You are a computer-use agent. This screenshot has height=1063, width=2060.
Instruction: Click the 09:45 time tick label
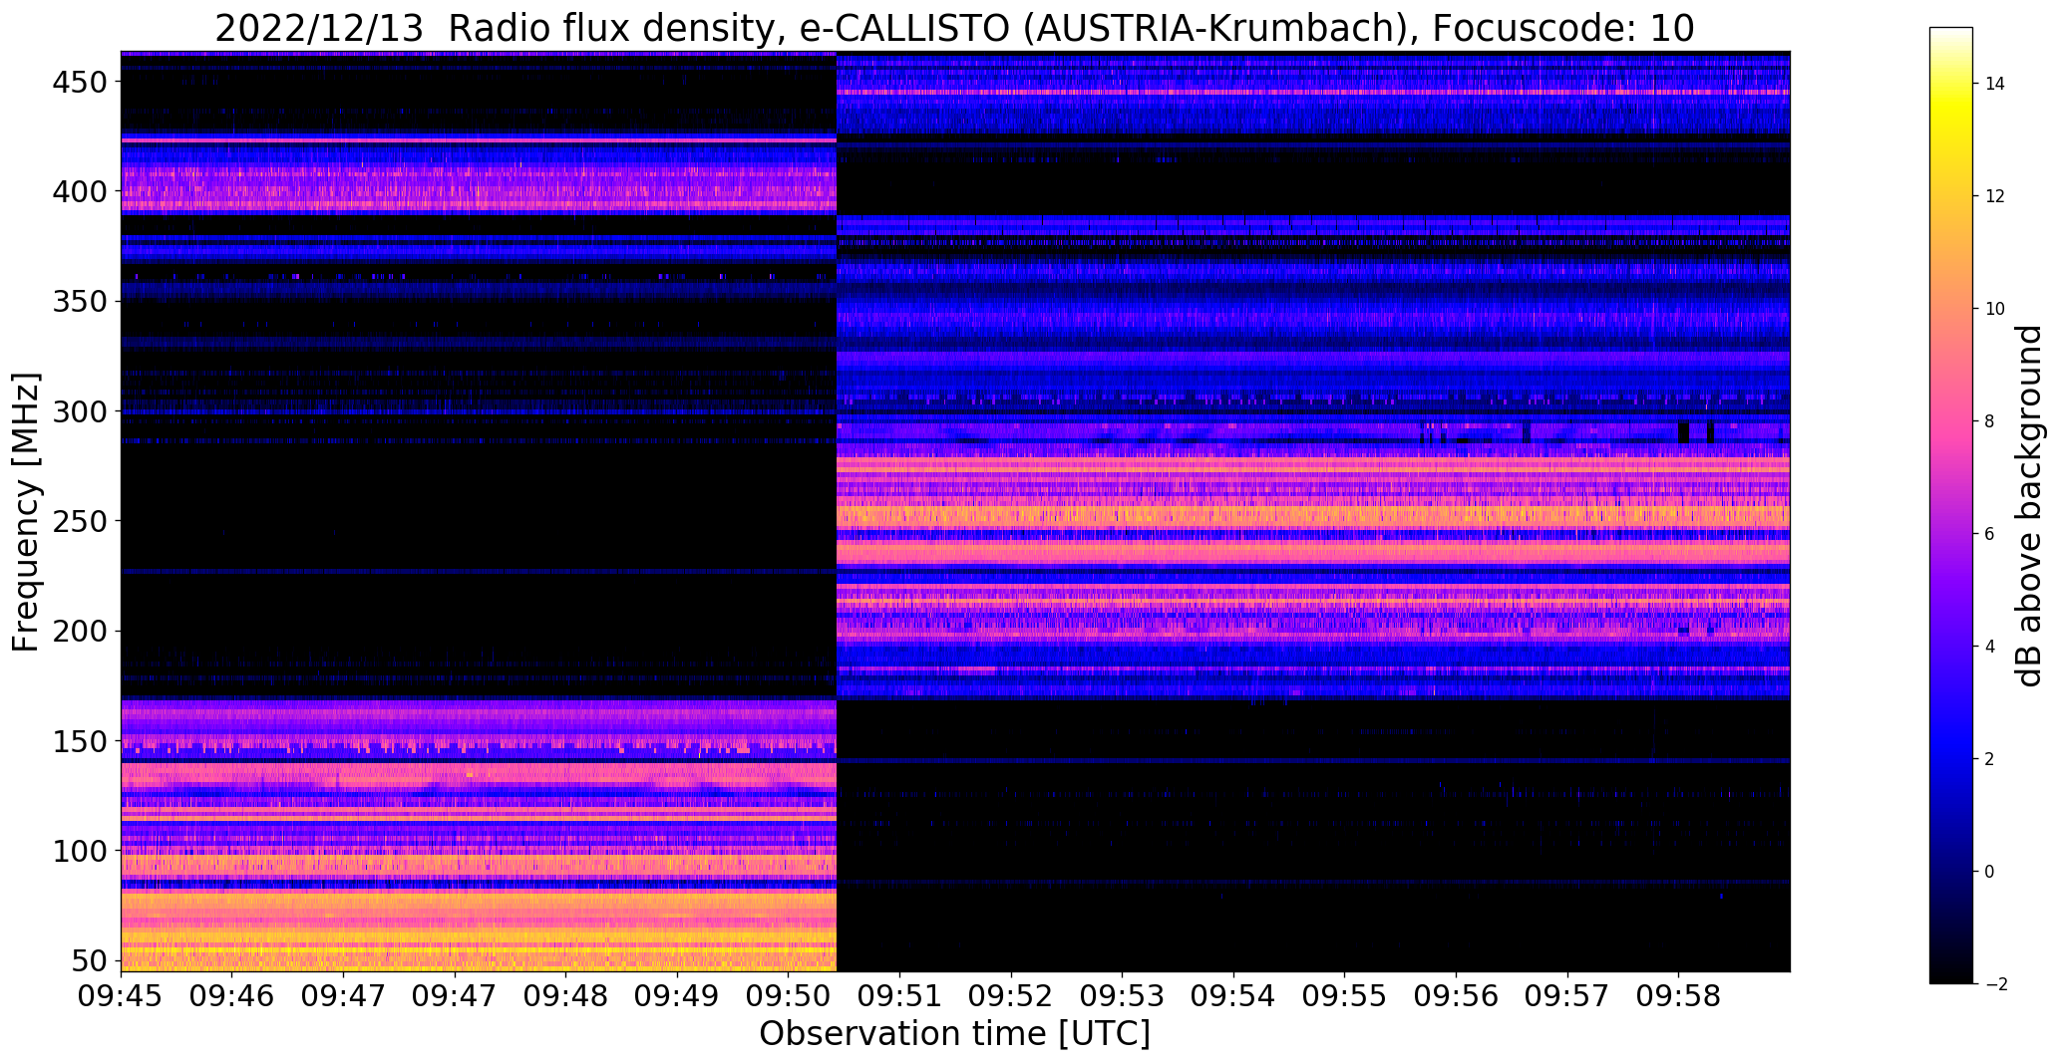(x=122, y=997)
